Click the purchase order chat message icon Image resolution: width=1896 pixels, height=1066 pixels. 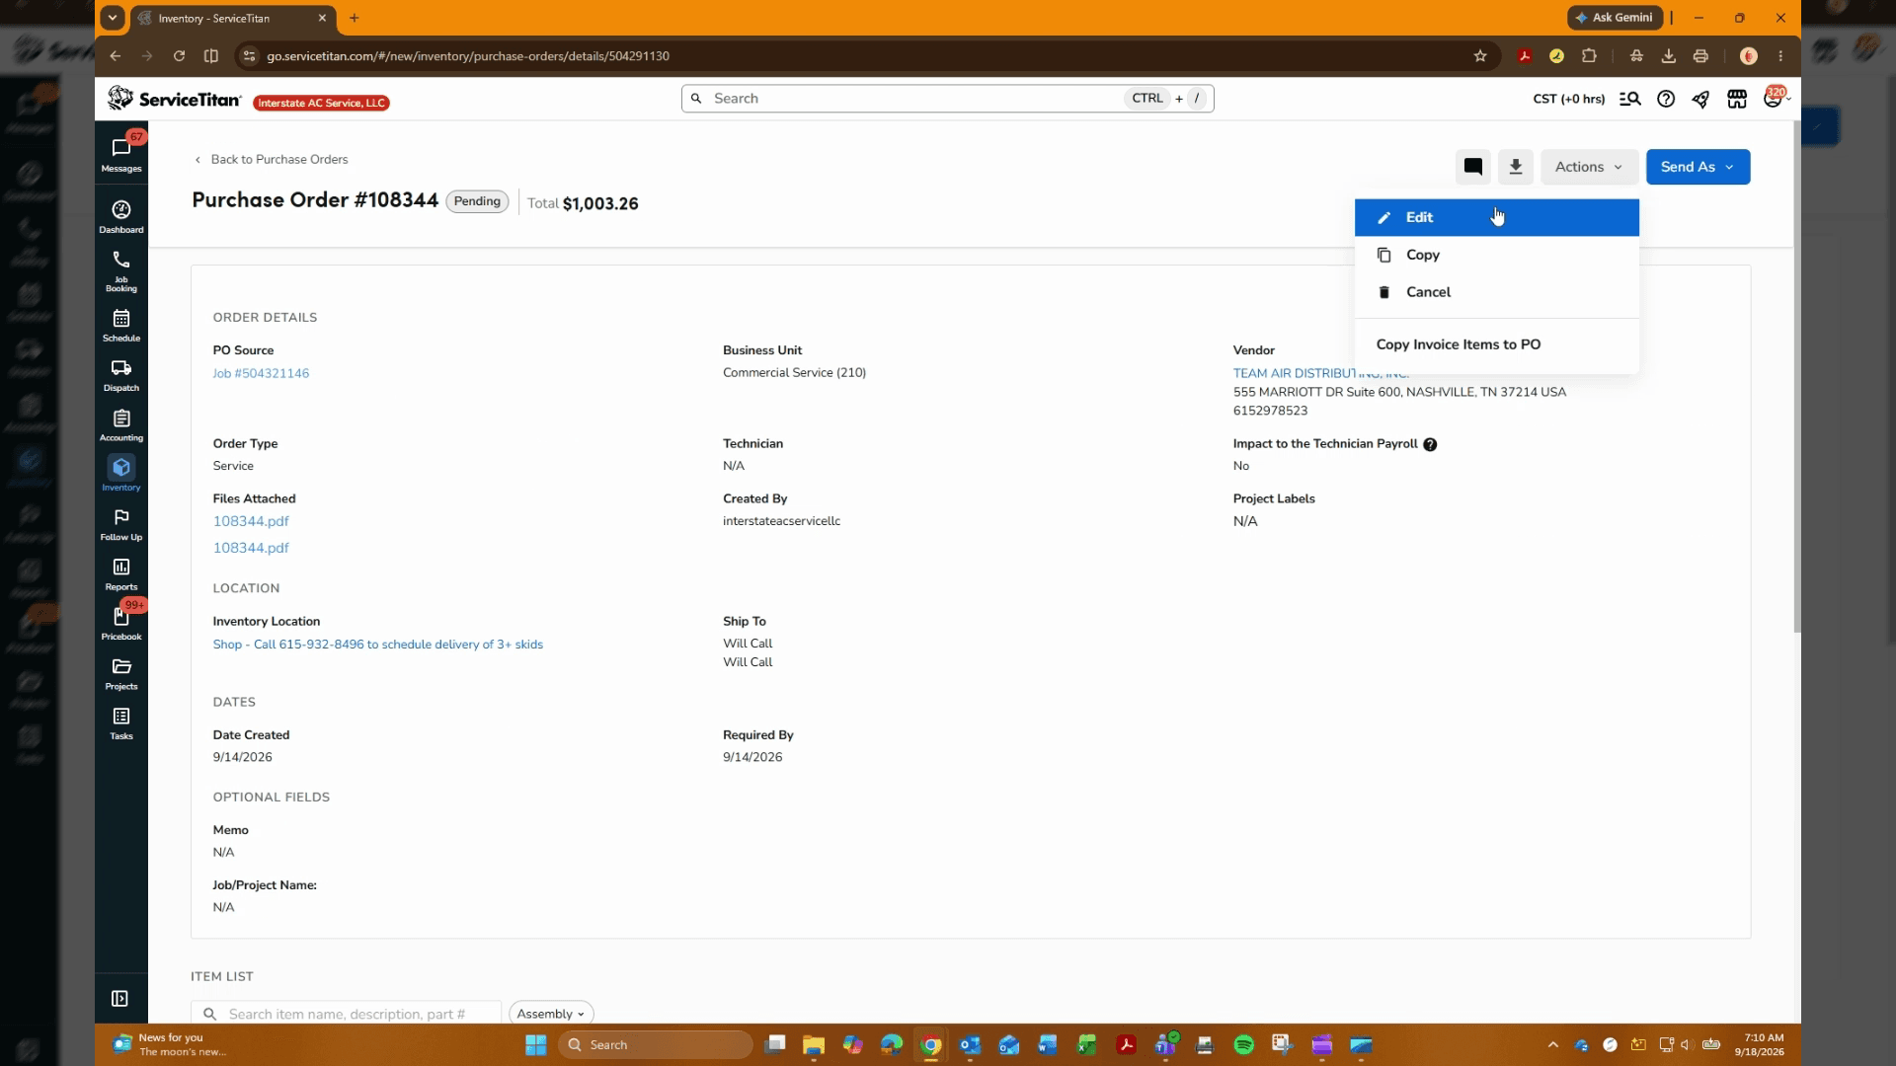(1472, 167)
